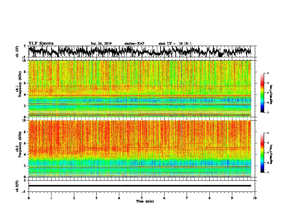
Task: Click the flat ch.3 voltage trace
Action: click(140, 186)
